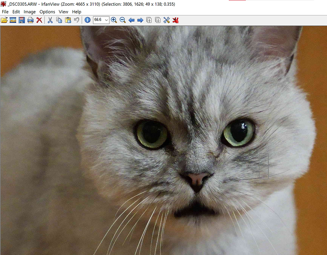Click the Save floppy disk icon
The image size is (327, 255).
tap(22, 20)
